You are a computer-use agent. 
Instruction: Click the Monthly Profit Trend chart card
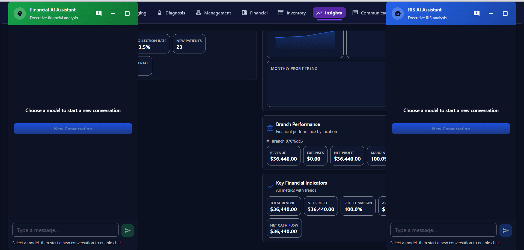click(326, 84)
